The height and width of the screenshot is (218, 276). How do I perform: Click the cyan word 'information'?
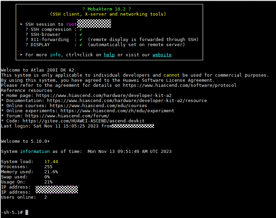[35, 152]
